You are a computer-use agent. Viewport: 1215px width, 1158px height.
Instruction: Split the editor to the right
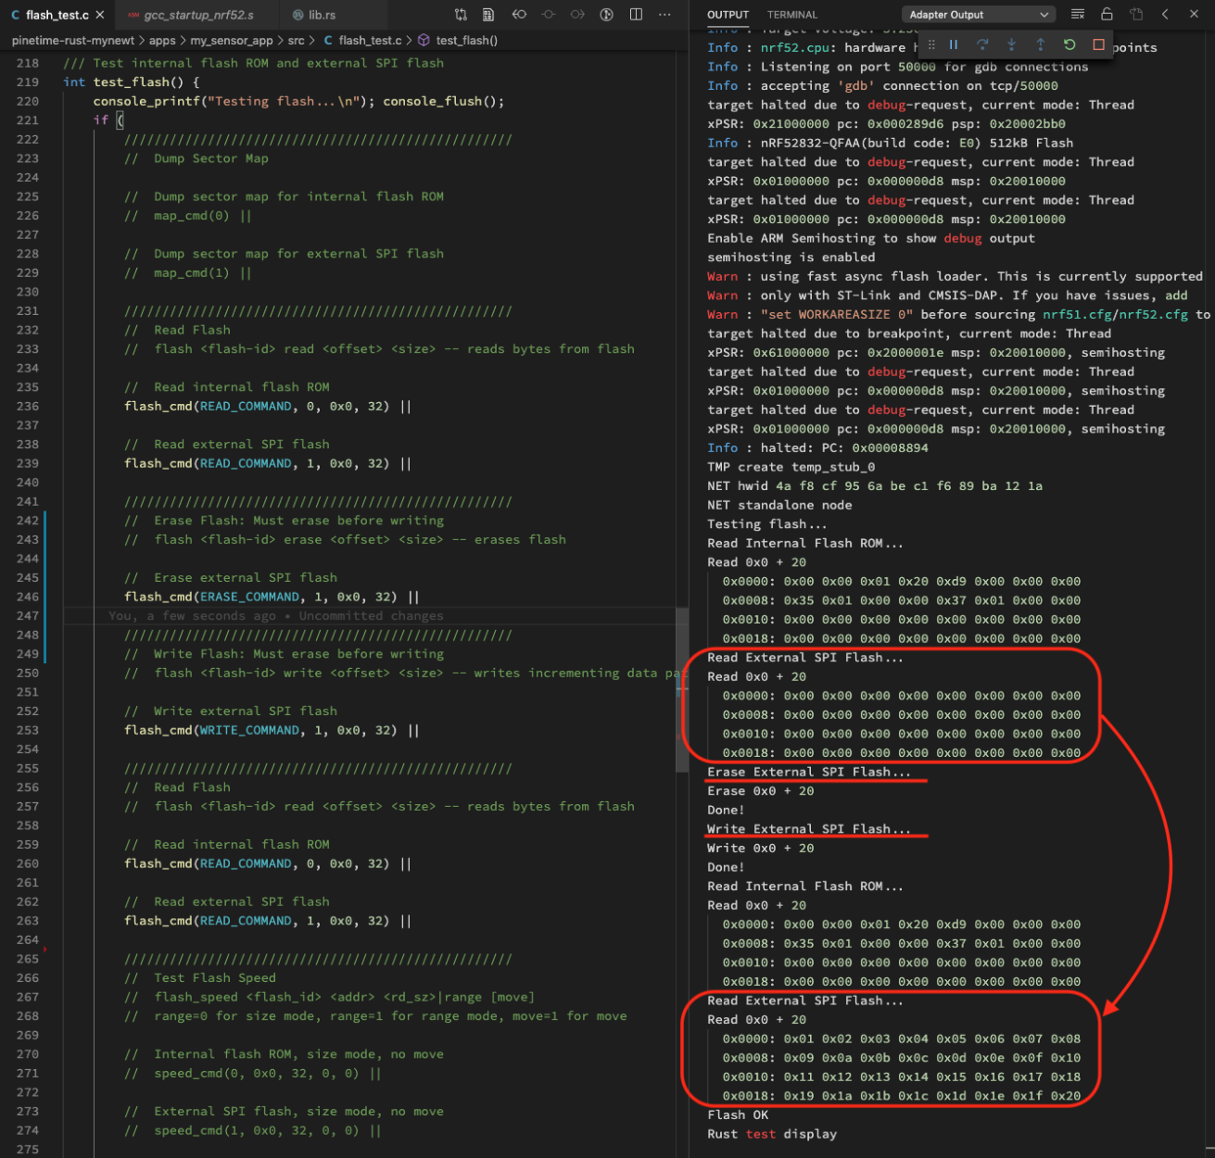(x=636, y=15)
